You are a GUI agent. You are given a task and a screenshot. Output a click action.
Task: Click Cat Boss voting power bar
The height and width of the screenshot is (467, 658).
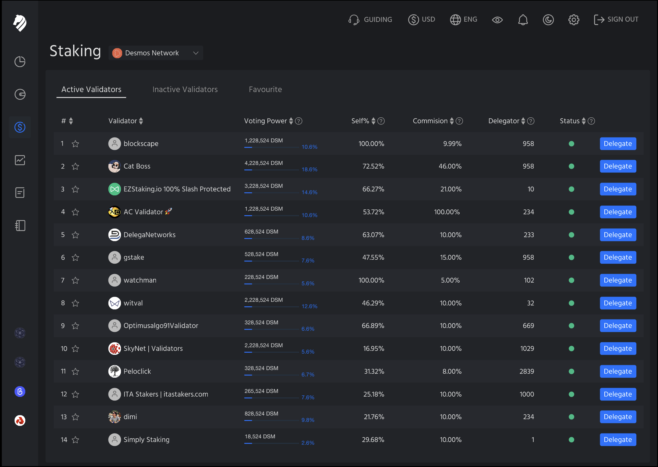[x=271, y=170]
